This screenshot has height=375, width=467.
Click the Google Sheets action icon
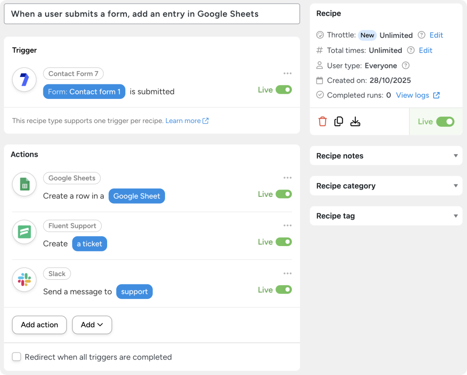pos(24,184)
